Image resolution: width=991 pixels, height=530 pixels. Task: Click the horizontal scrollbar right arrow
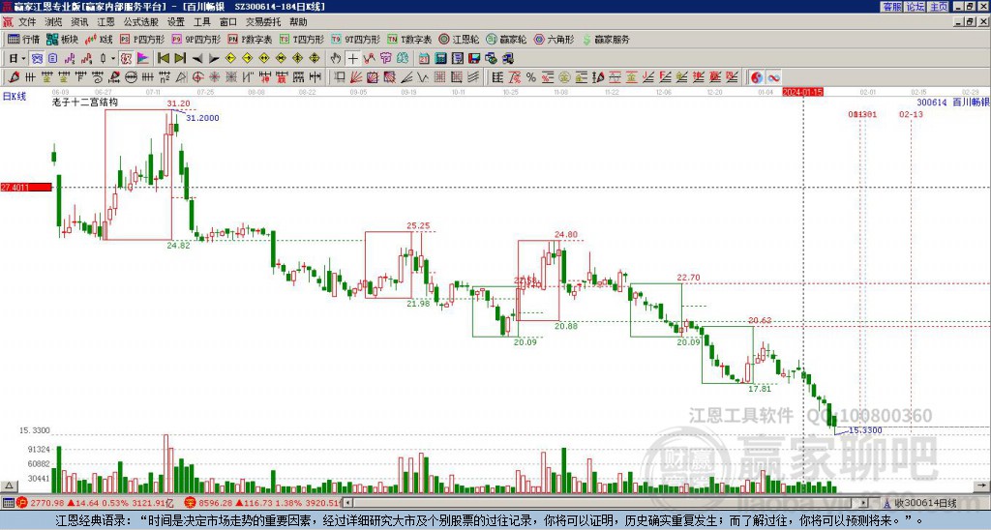click(863, 503)
